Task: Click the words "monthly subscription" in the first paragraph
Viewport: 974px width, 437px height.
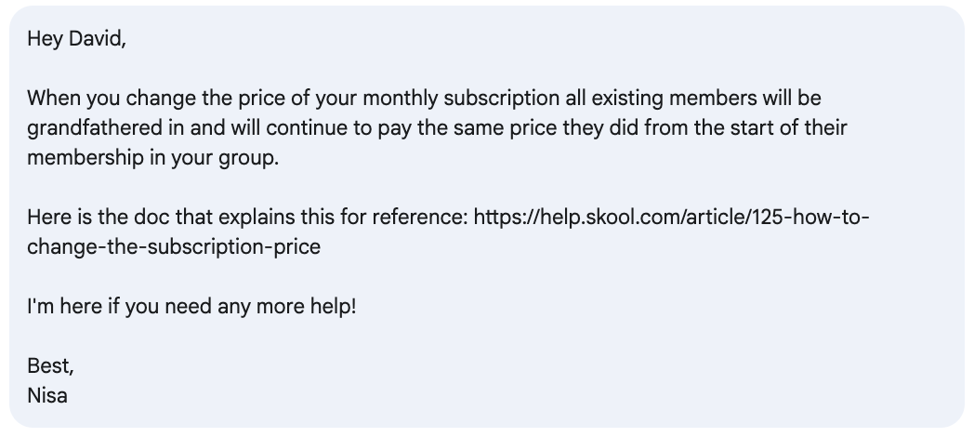Action: pos(461,99)
